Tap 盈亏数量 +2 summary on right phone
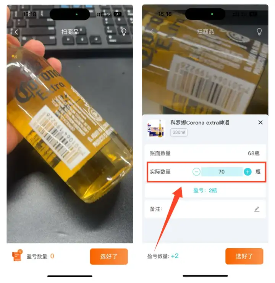The image size is (275, 283). 163,256
